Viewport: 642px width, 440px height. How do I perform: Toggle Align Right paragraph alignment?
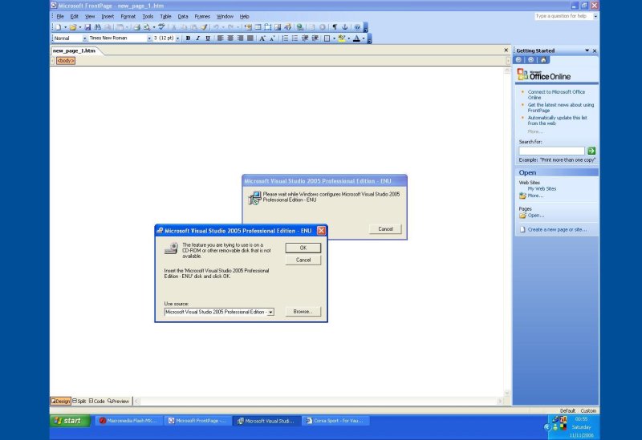(x=240, y=38)
